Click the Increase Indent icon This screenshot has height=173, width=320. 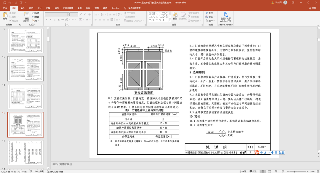(x=114, y=14)
